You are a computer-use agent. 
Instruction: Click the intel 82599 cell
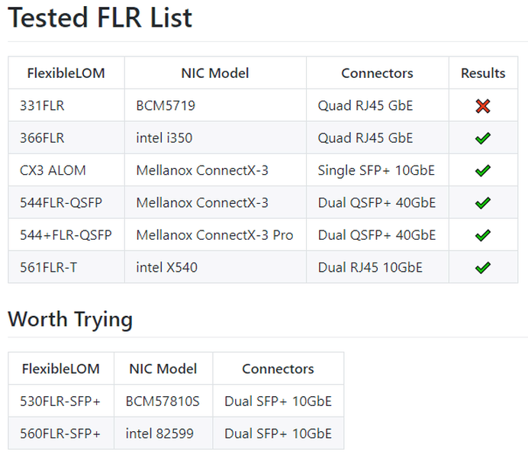click(159, 434)
